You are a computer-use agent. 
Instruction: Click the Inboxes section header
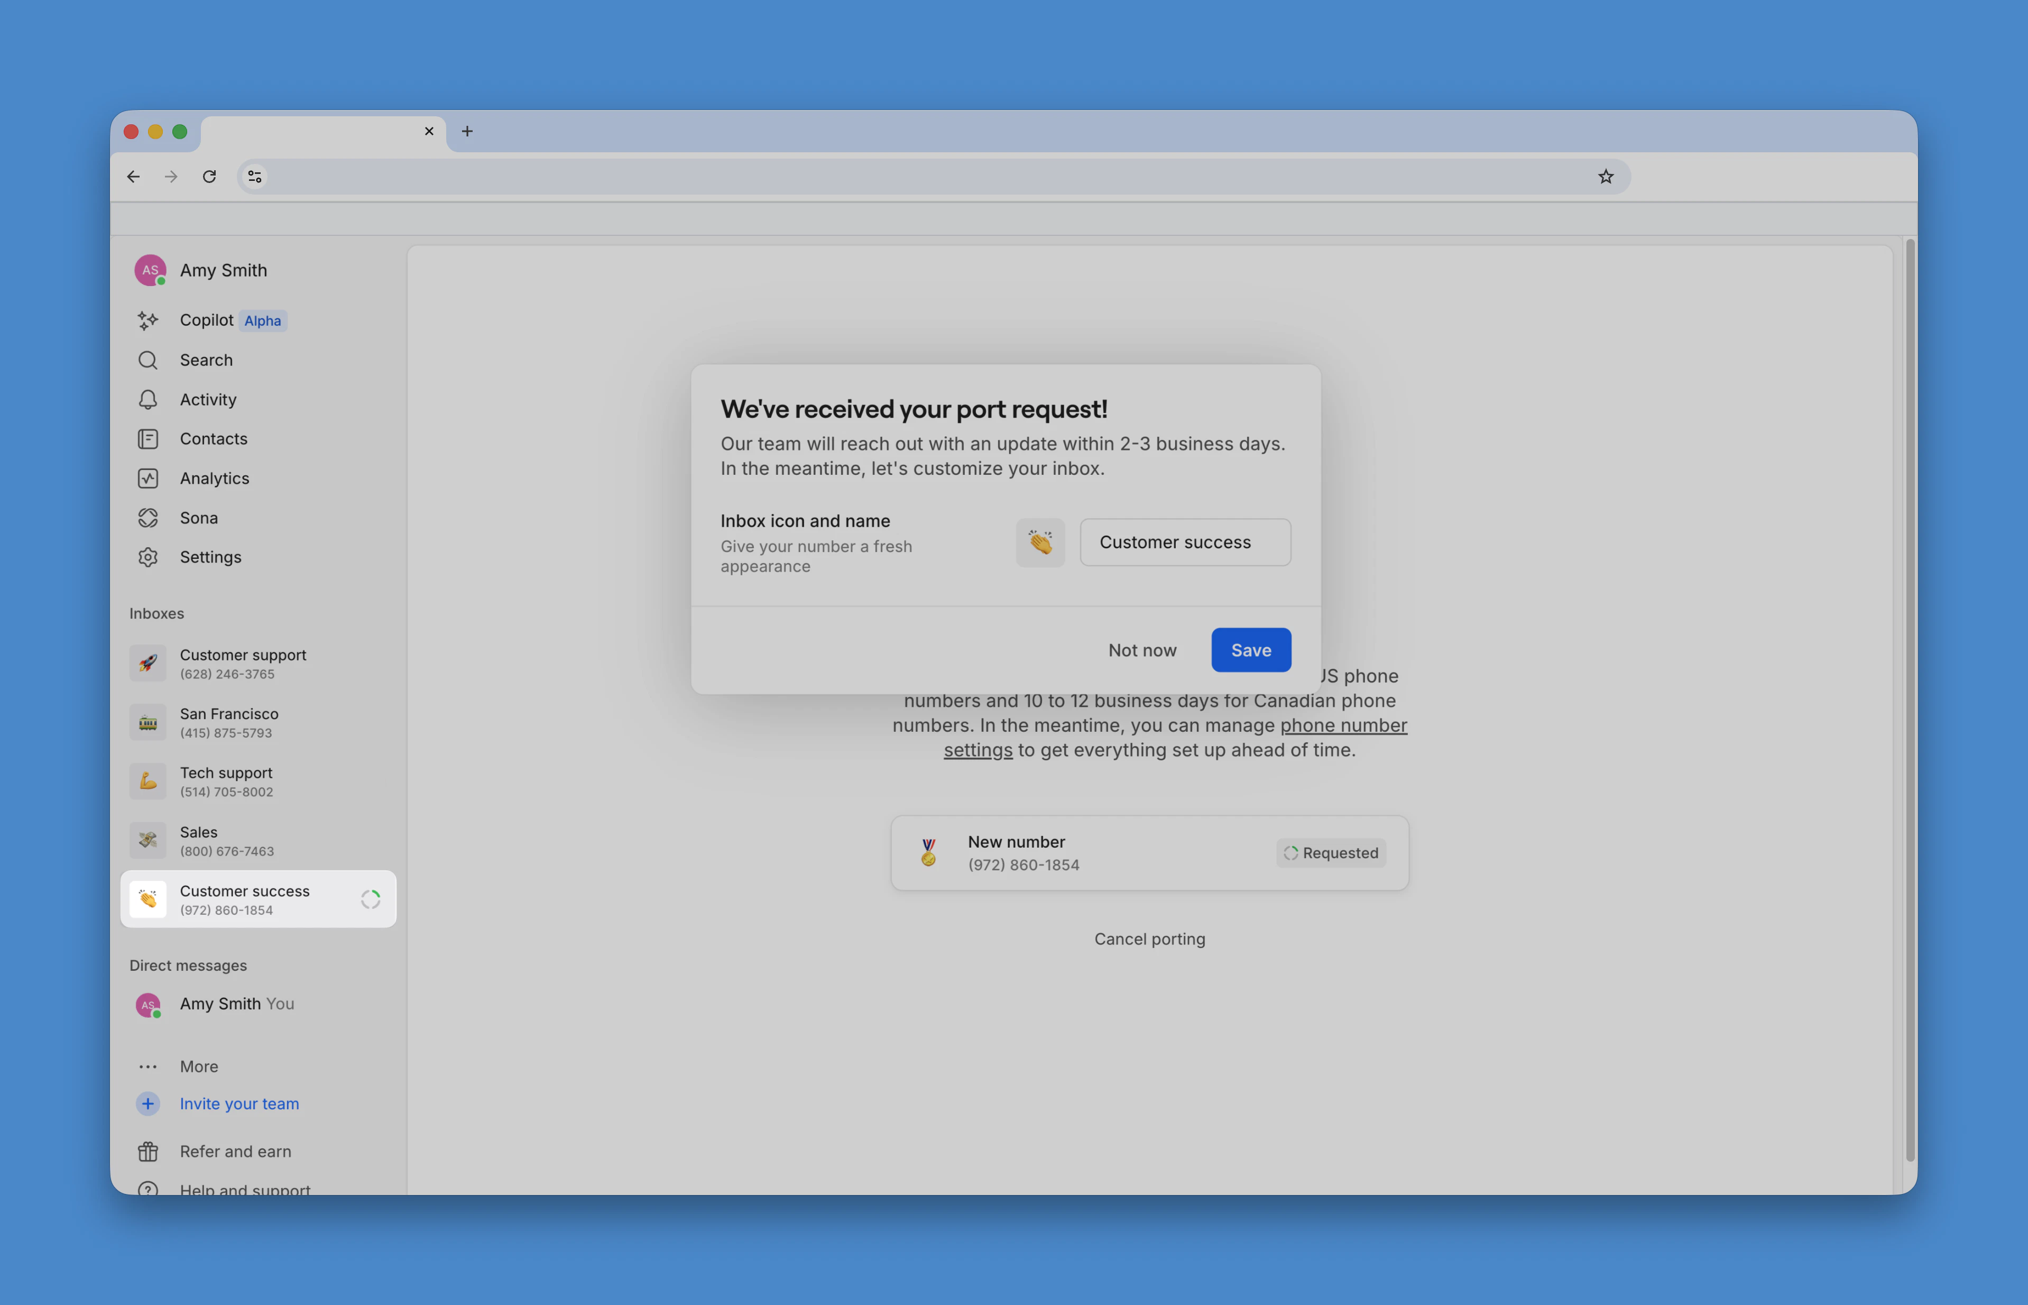coord(156,613)
